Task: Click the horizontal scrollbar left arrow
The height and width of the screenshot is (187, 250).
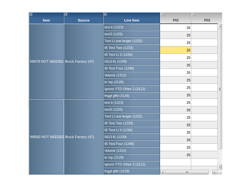Action: 162,172
